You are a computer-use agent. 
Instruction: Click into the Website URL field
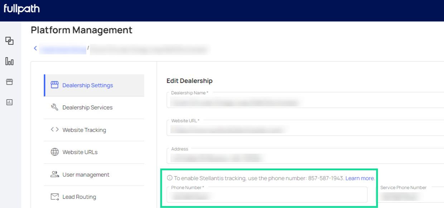(x=304, y=130)
